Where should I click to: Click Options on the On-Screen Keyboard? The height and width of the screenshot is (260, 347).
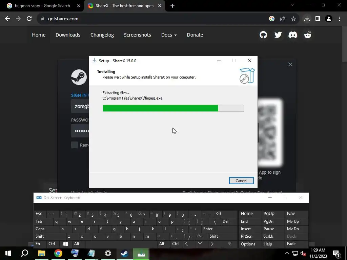click(250, 244)
